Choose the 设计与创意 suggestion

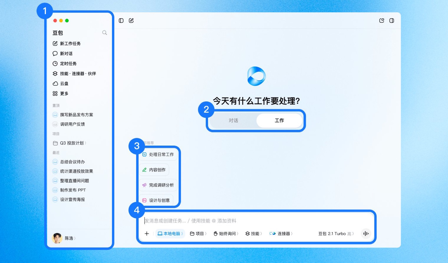pyautogui.click(x=156, y=200)
